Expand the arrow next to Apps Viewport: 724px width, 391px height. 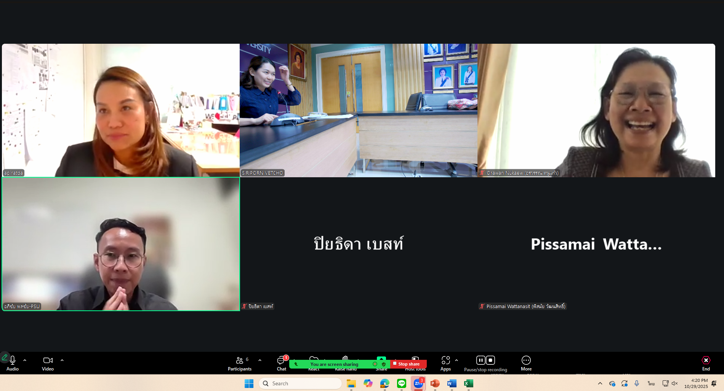(x=457, y=360)
